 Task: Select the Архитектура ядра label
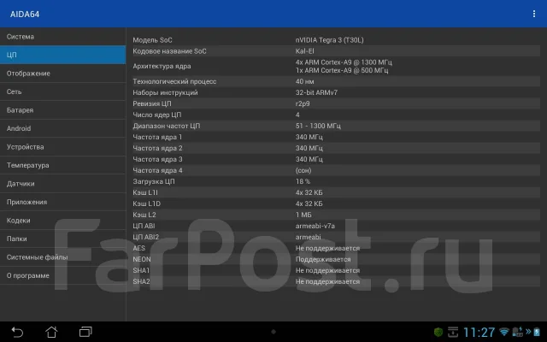point(162,66)
